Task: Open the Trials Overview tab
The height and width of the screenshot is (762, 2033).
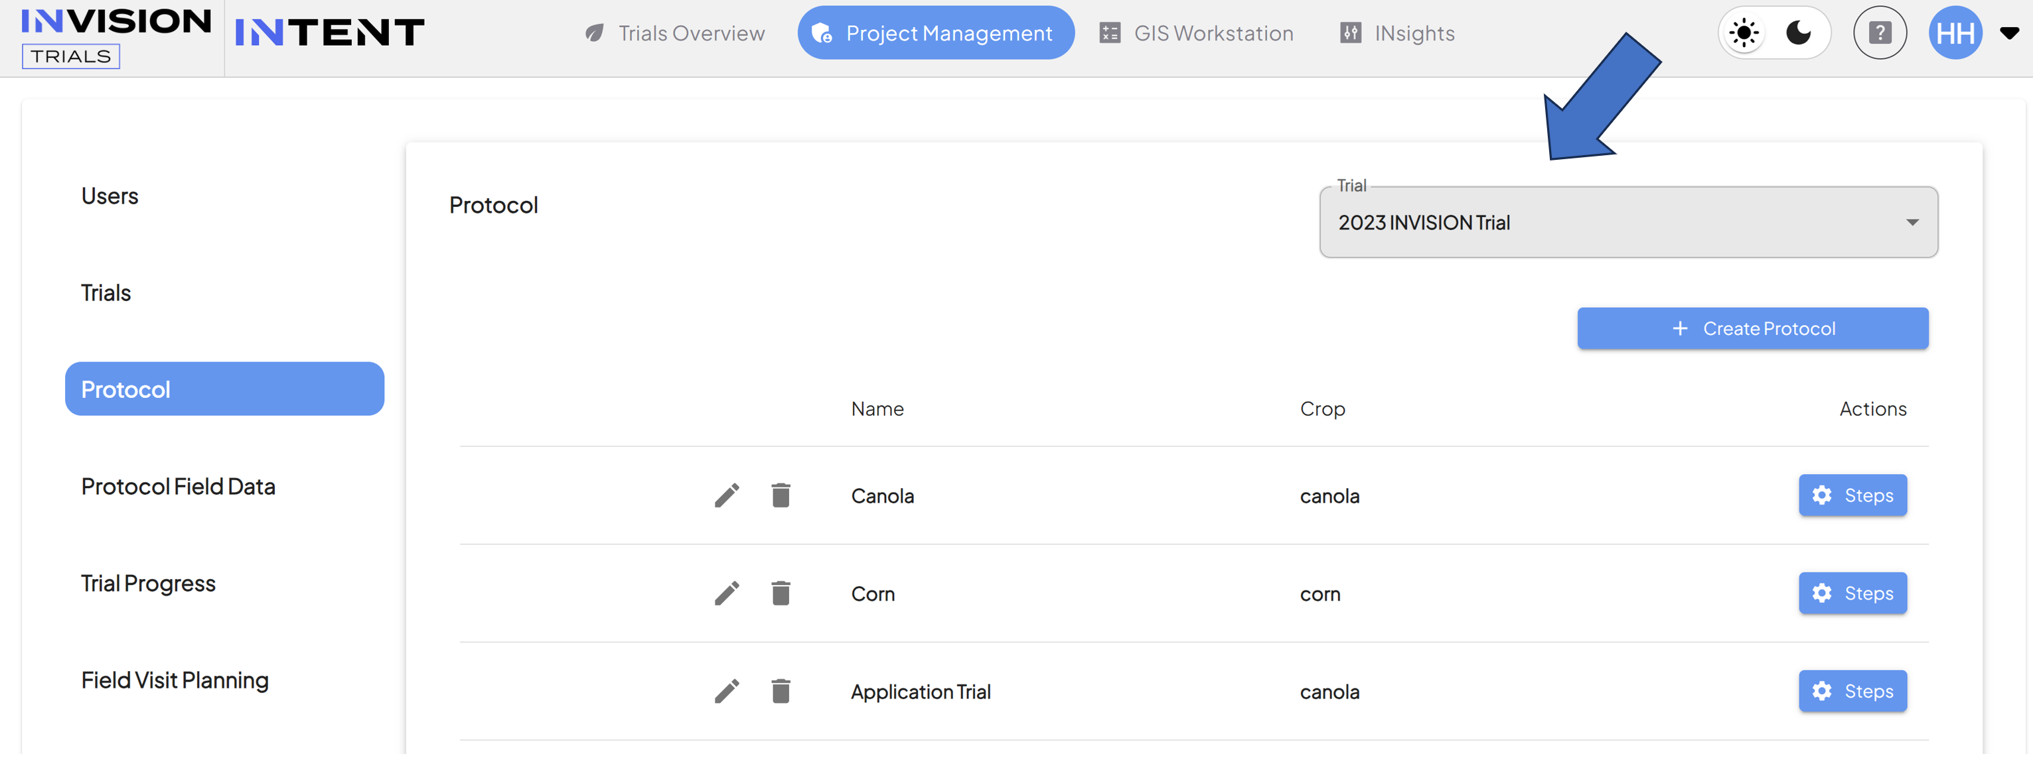Action: click(675, 33)
